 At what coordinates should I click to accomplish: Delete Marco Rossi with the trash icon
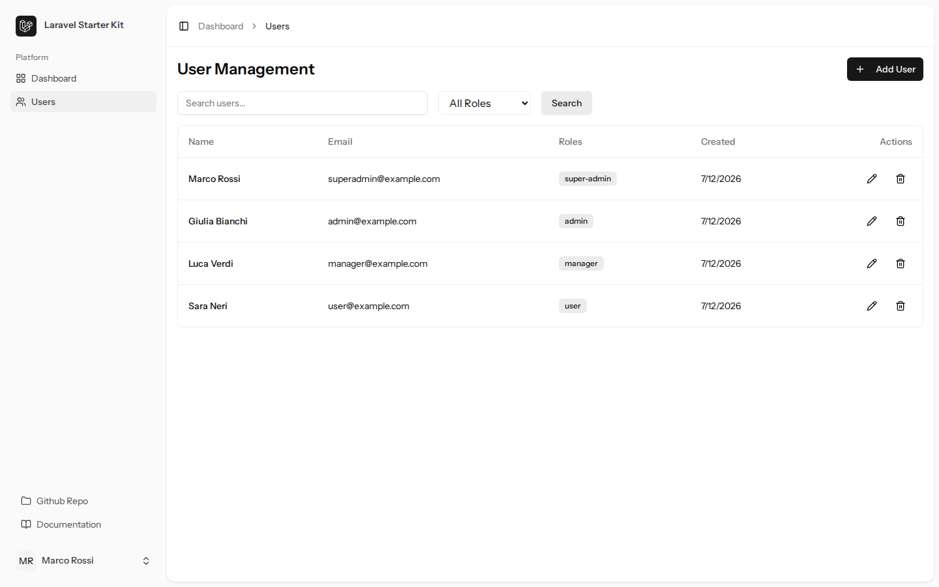(901, 179)
